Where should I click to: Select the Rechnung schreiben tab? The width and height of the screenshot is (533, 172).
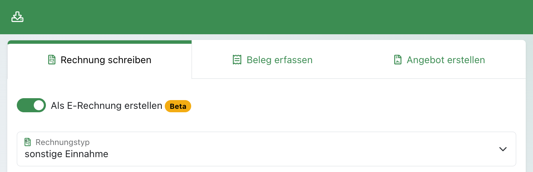[x=99, y=60]
